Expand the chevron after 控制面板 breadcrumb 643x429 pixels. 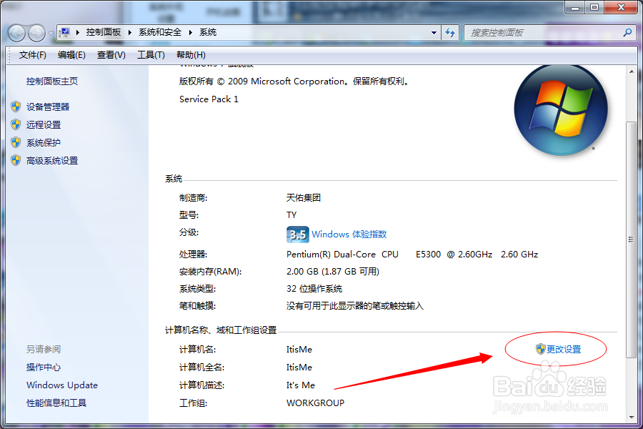click(129, 33)
